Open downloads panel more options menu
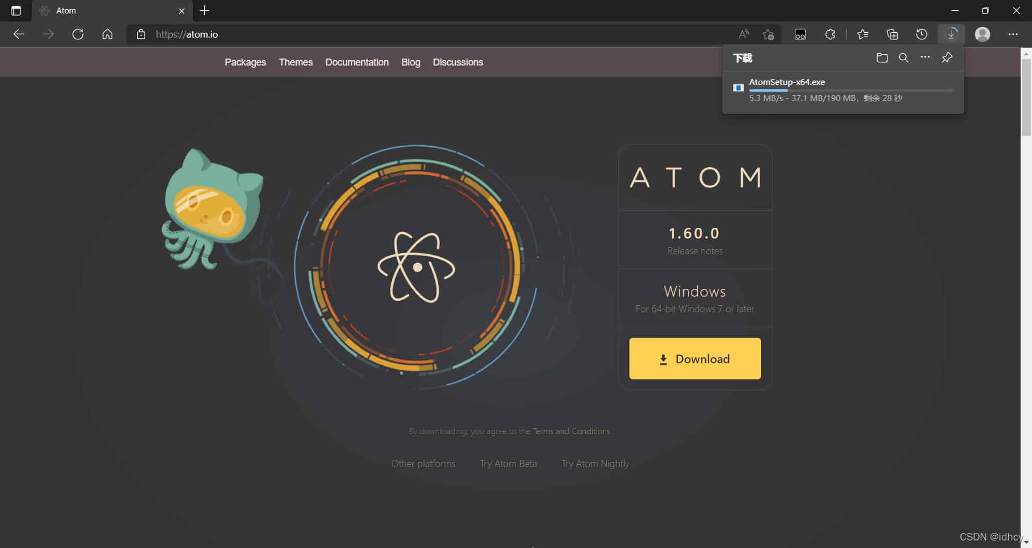 [x=925, y=57]
